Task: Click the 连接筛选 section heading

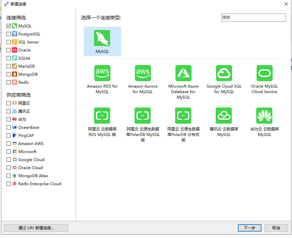Action: tap(16, 18)
